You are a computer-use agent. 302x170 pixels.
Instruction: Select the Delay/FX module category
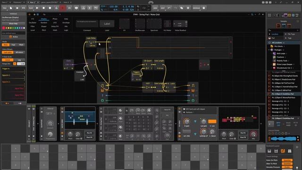(x=55, y=26)
